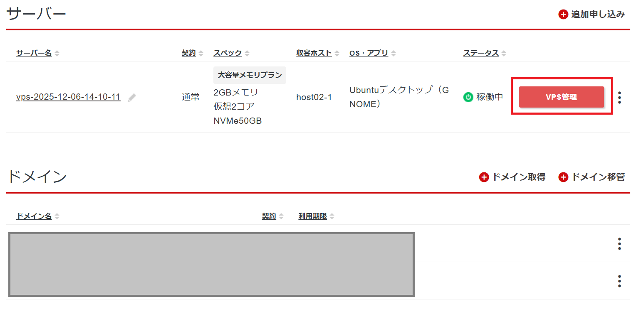Sort servers by the スペック column
Image resolution: width=636 pixels, height=314 pixels.
[x=228, y=53]
